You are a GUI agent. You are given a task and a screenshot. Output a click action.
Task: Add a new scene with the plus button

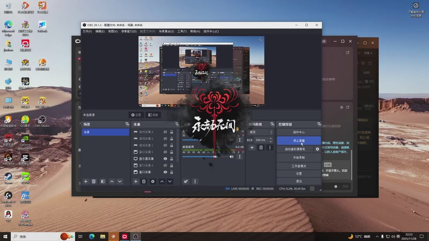tap(86, 182)
